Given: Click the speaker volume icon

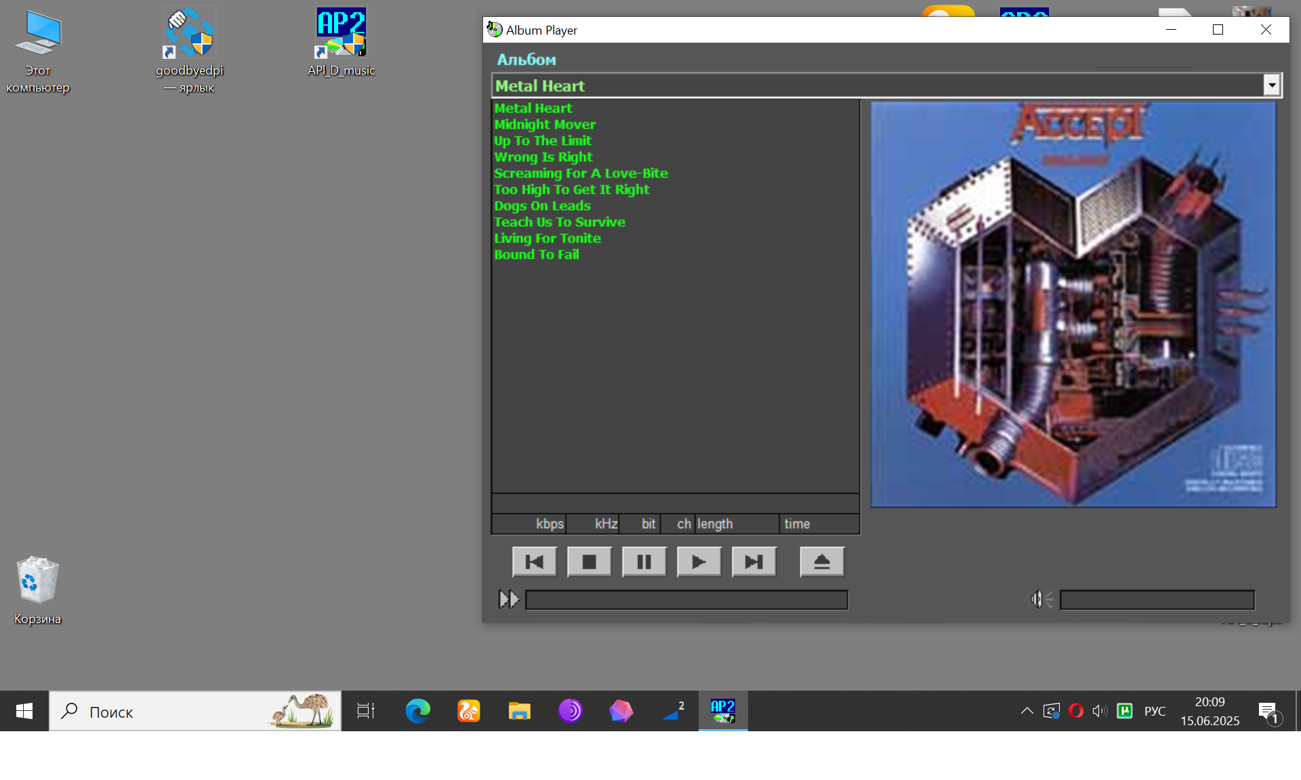Looking at the screenshot, I should point(1041,599).
